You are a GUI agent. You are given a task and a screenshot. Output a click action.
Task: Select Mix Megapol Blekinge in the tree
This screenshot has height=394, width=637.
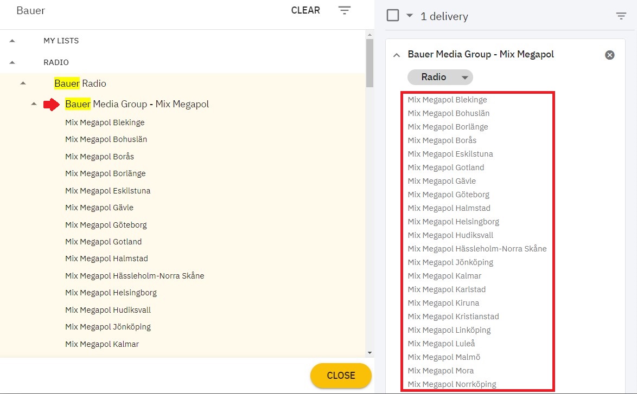105,122
